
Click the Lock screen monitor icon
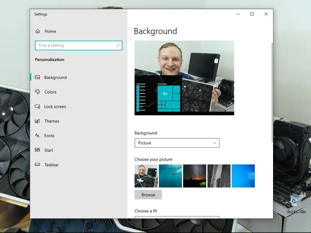pyautogui.click(x=37, y=106)
